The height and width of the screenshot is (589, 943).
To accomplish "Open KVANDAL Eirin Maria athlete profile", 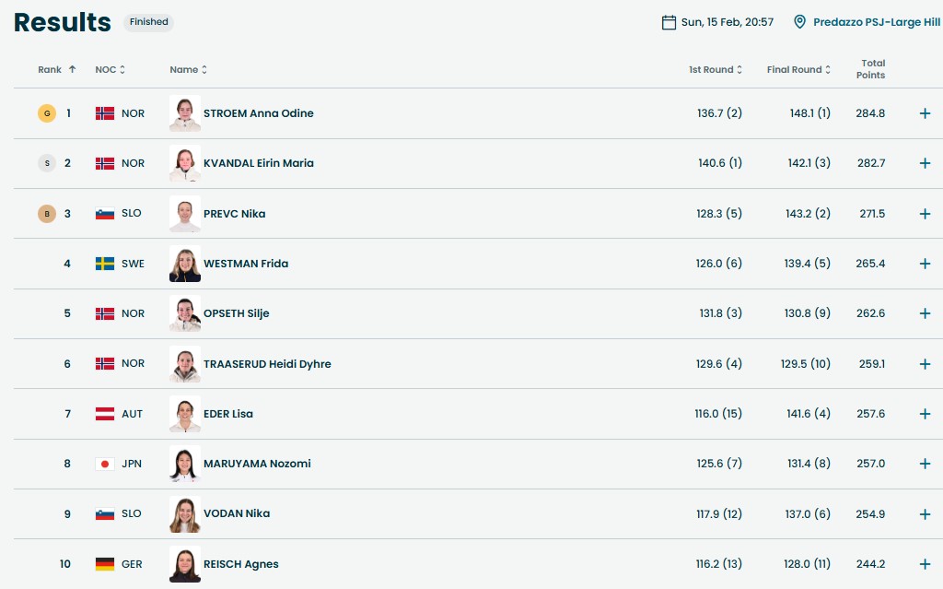I will [x=258, y=163].
